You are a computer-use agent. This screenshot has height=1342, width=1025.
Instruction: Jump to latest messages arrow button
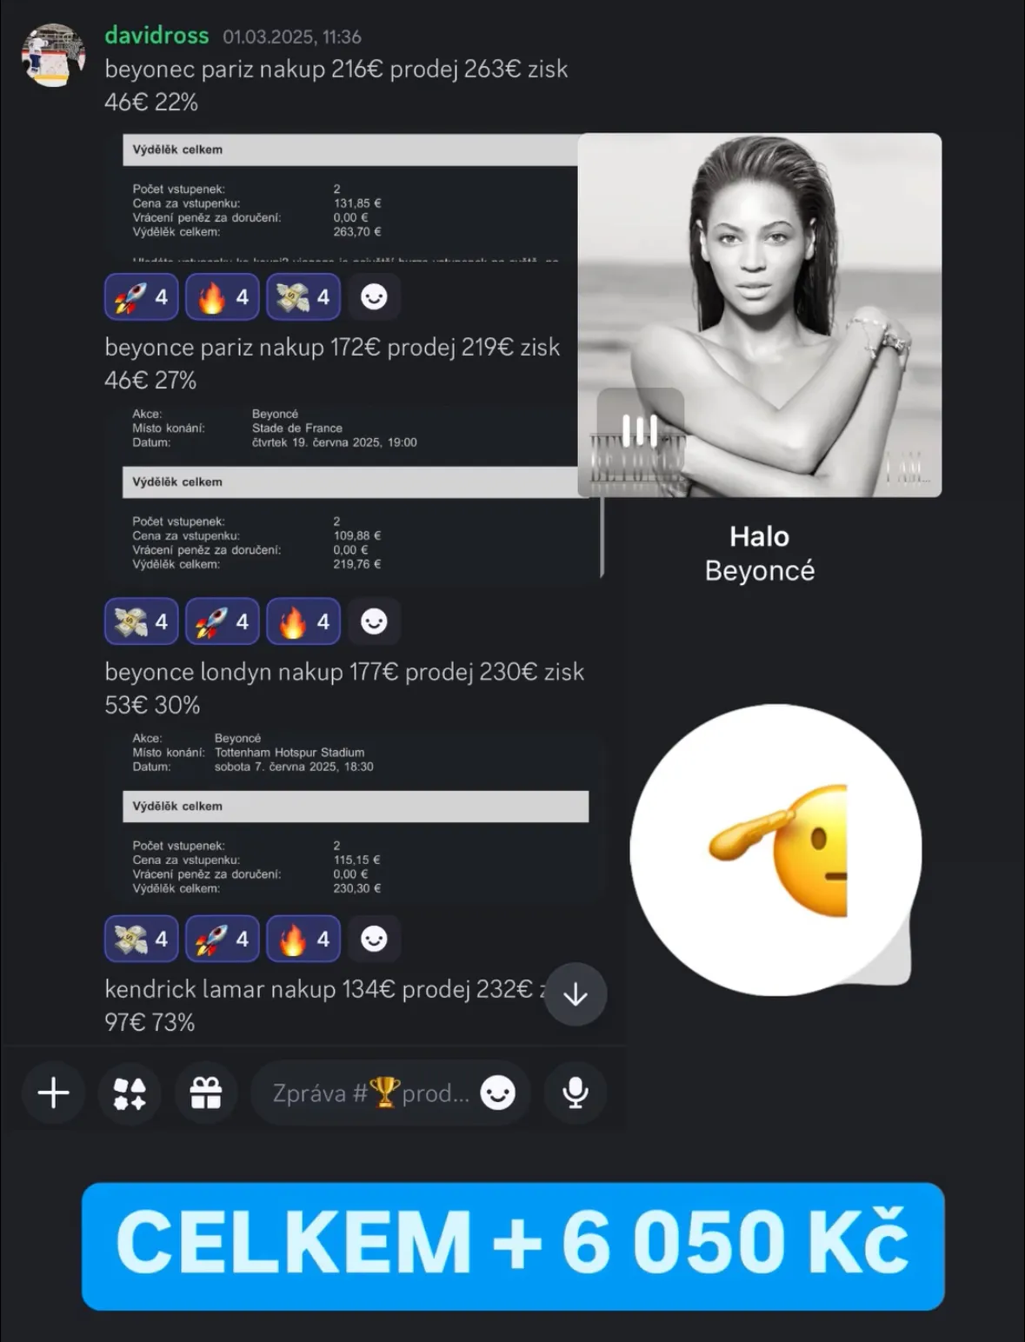pos(576,994)
